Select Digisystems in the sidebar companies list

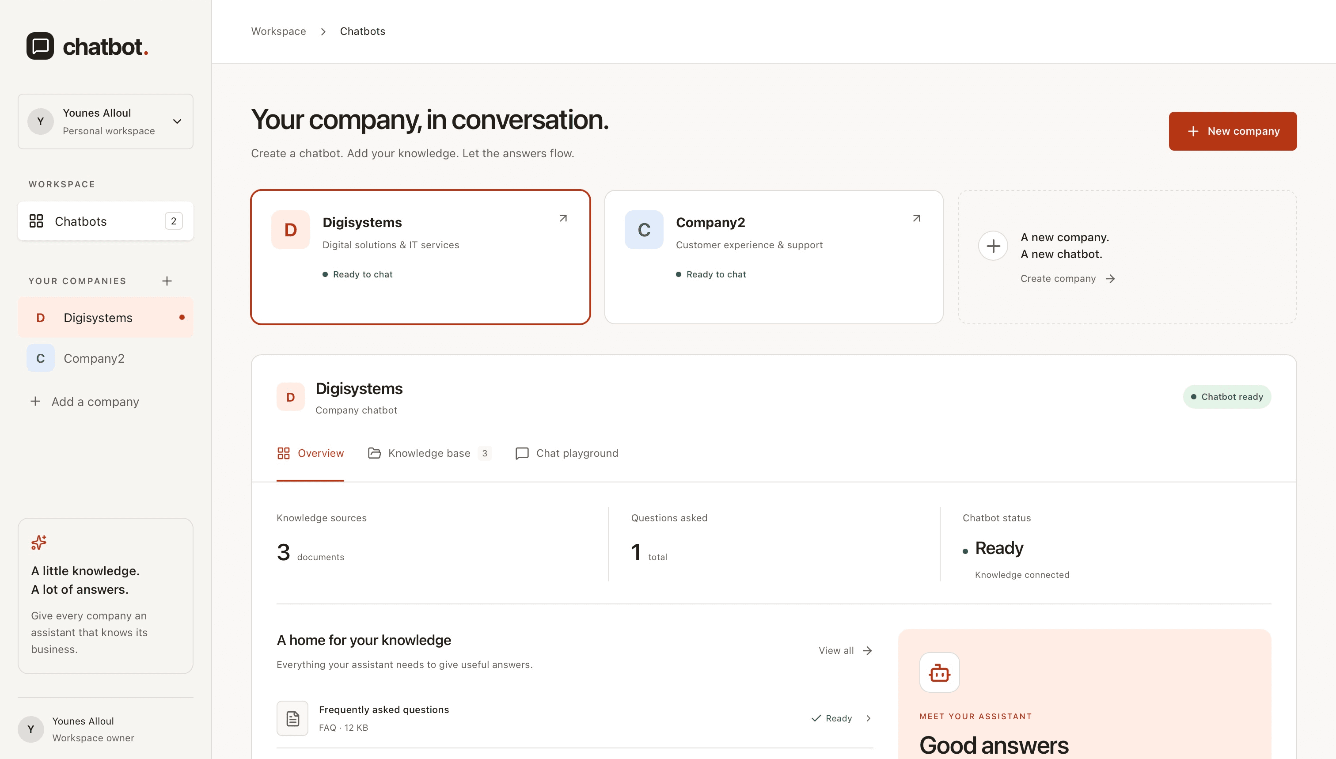pyautogui.click(x=105, y=318)
